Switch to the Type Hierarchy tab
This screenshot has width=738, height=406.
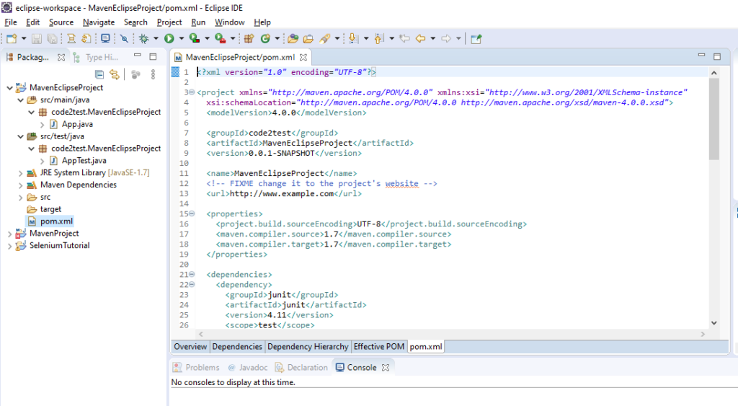(97, 57)
